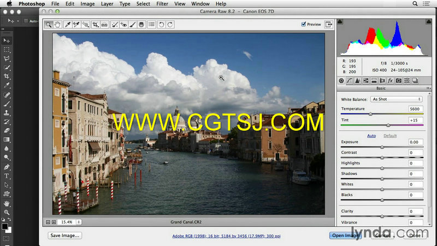Viewport: 437px width, 246px height.
Task: Open Targeted Adjustment tool dropdown
Action: pos(86,25)
